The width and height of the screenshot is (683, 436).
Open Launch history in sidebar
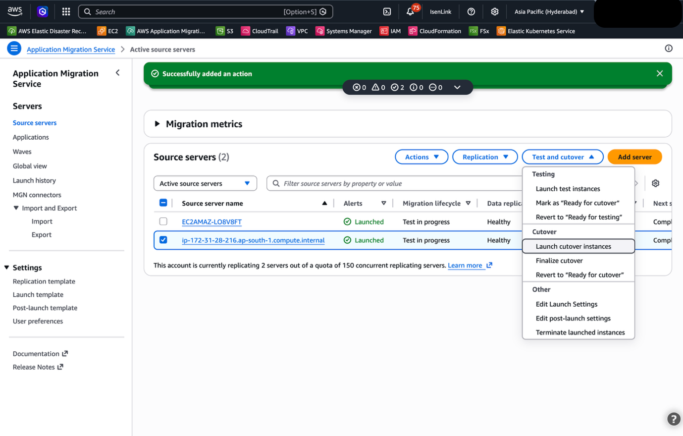(34, 180)
